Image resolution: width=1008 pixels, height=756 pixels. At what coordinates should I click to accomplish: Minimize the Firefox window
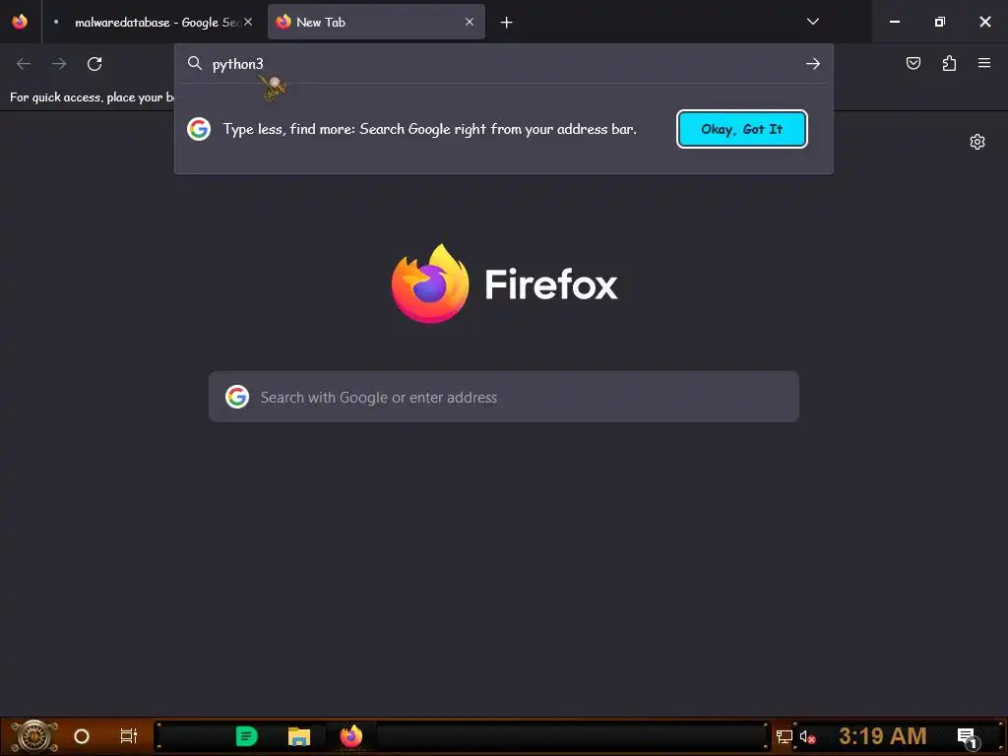pos(894,22)
